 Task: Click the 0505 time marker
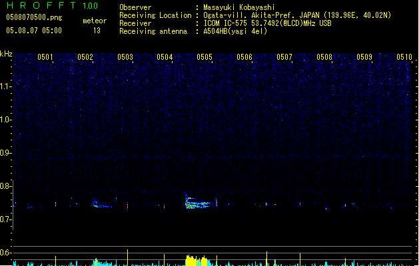(x=205, y=57)
